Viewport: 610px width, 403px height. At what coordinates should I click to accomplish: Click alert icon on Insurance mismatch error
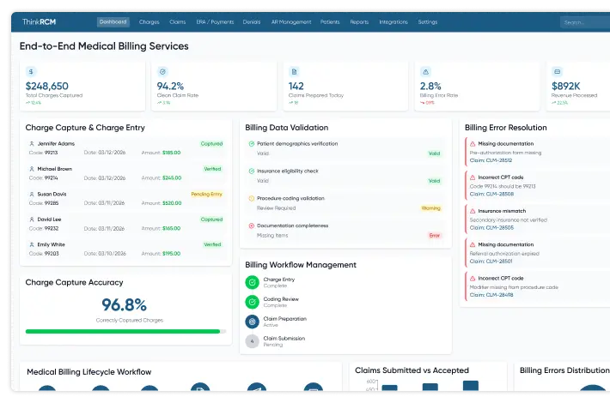coord(473,211)
